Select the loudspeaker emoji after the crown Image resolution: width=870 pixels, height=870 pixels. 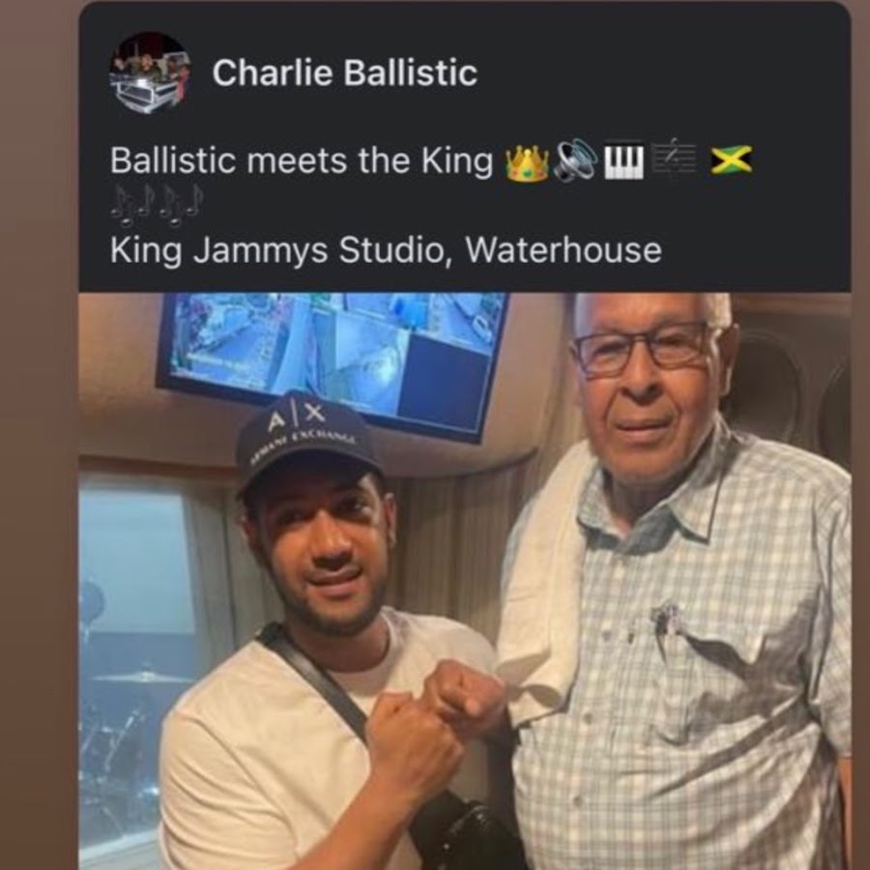point(575,161)
